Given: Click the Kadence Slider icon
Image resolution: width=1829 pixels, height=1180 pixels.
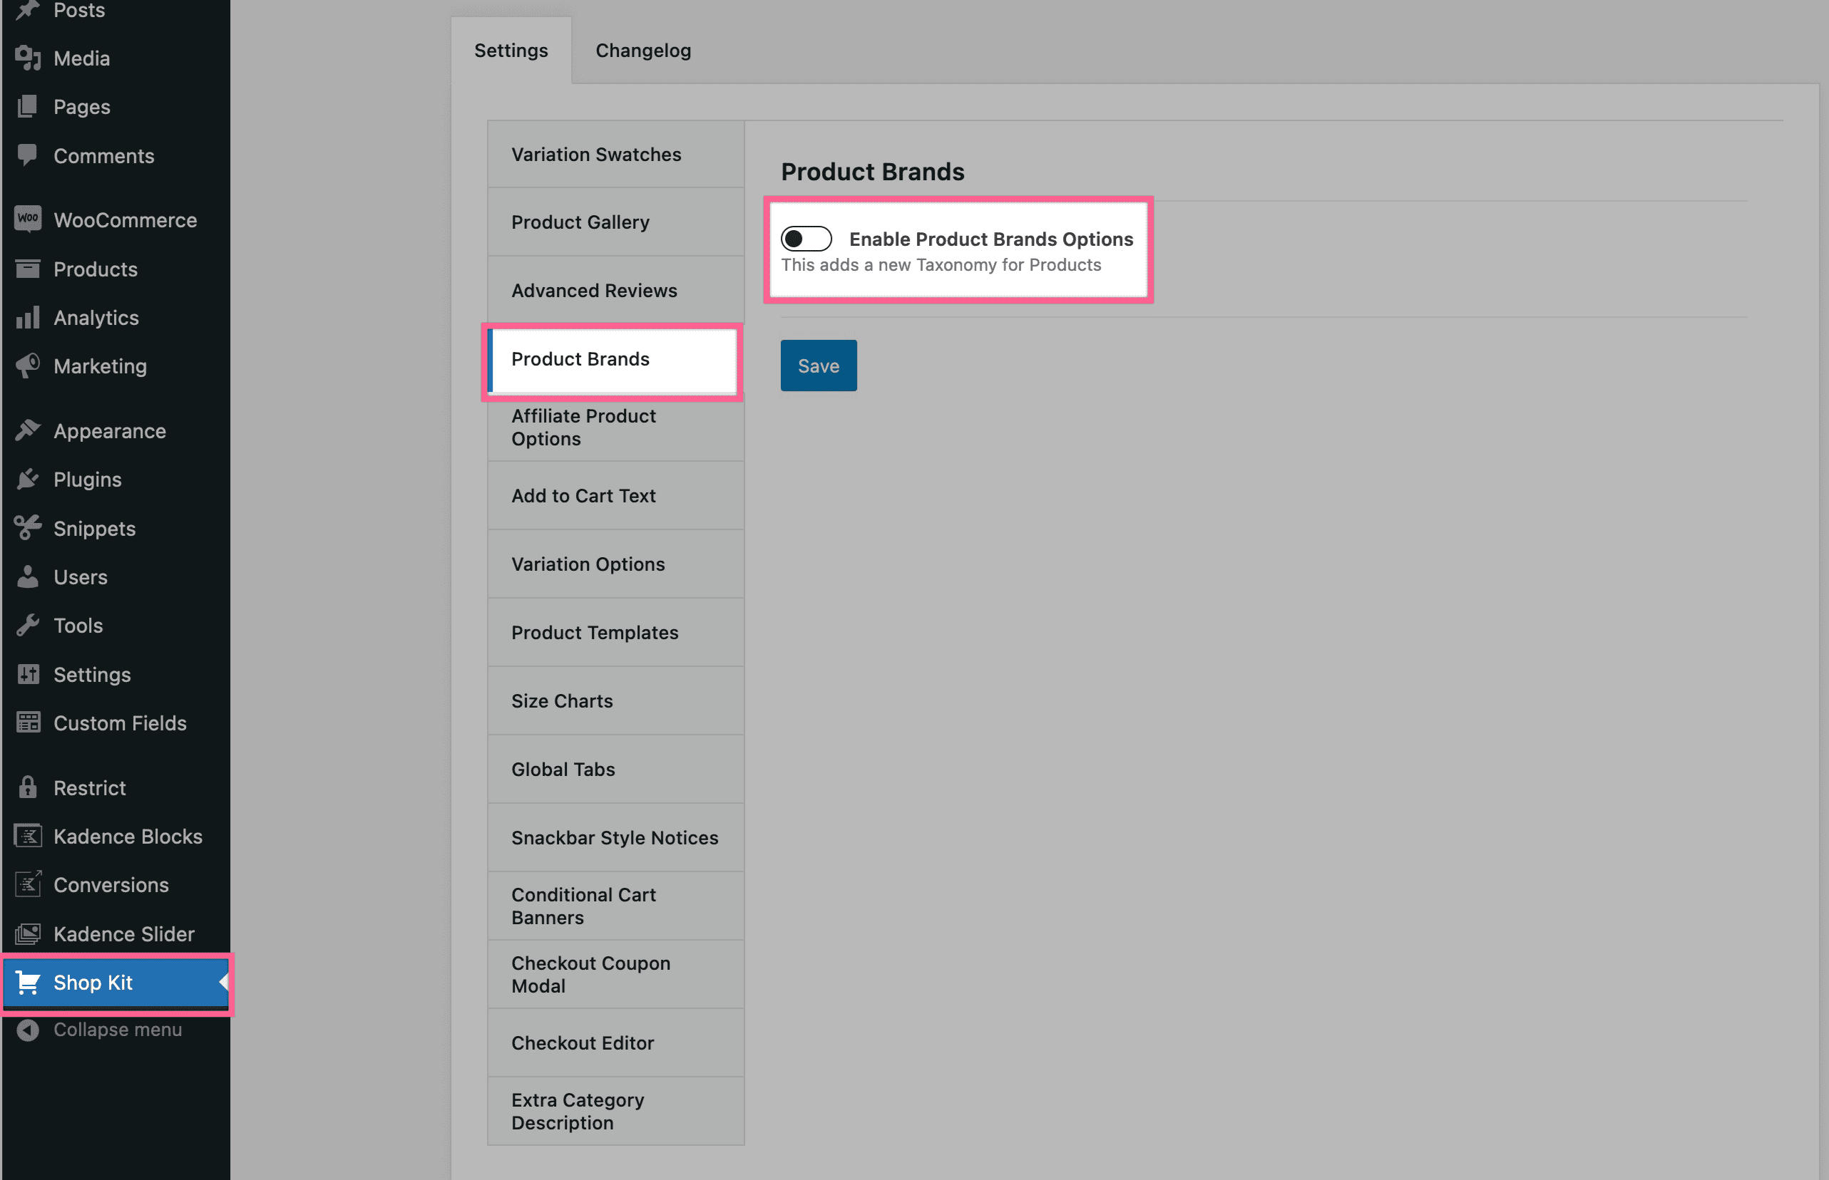Looking at the screenshot, I should [28, 933].
